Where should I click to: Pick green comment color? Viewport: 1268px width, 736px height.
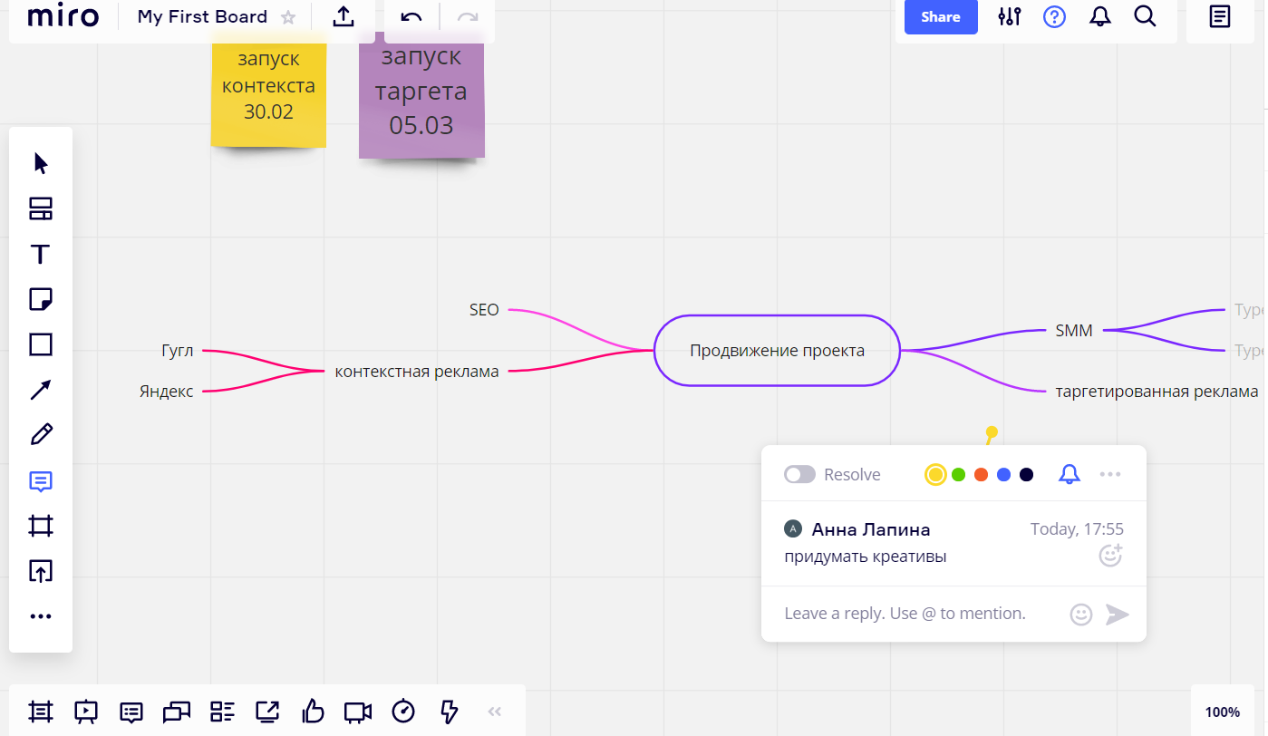(958, 475)
